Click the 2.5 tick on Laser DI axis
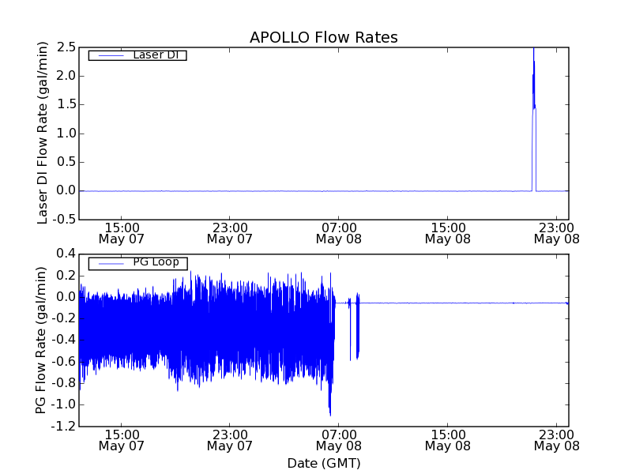 [x=66, y=47]
